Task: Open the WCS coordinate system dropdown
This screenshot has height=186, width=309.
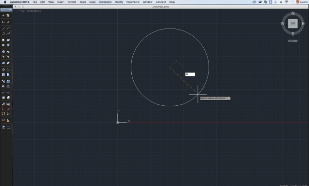Action: [293, 41]
